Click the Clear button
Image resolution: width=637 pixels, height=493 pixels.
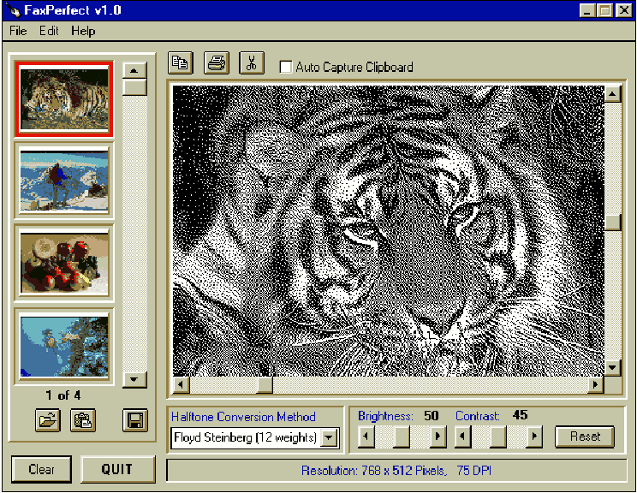pos(41,469)
